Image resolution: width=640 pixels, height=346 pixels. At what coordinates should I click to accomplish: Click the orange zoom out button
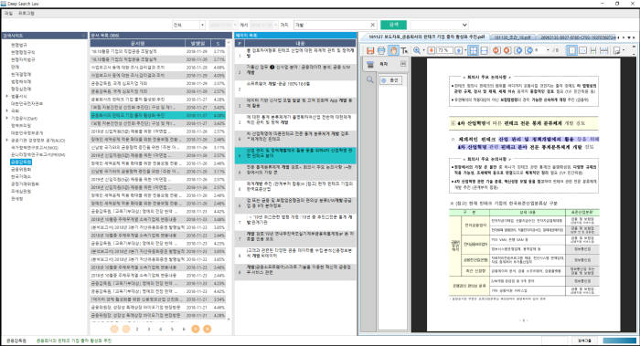(432, 50)
